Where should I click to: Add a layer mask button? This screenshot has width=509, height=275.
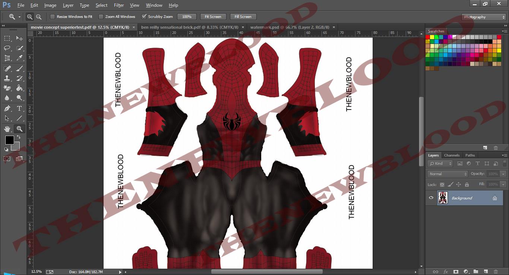click(455, 272)
